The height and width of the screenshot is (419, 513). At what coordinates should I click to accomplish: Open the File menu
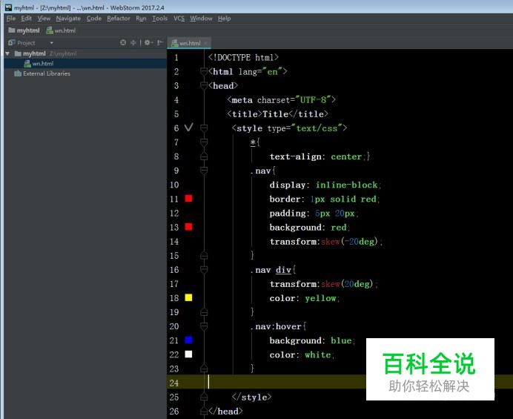pyautogui.click(x=11, y=19)
